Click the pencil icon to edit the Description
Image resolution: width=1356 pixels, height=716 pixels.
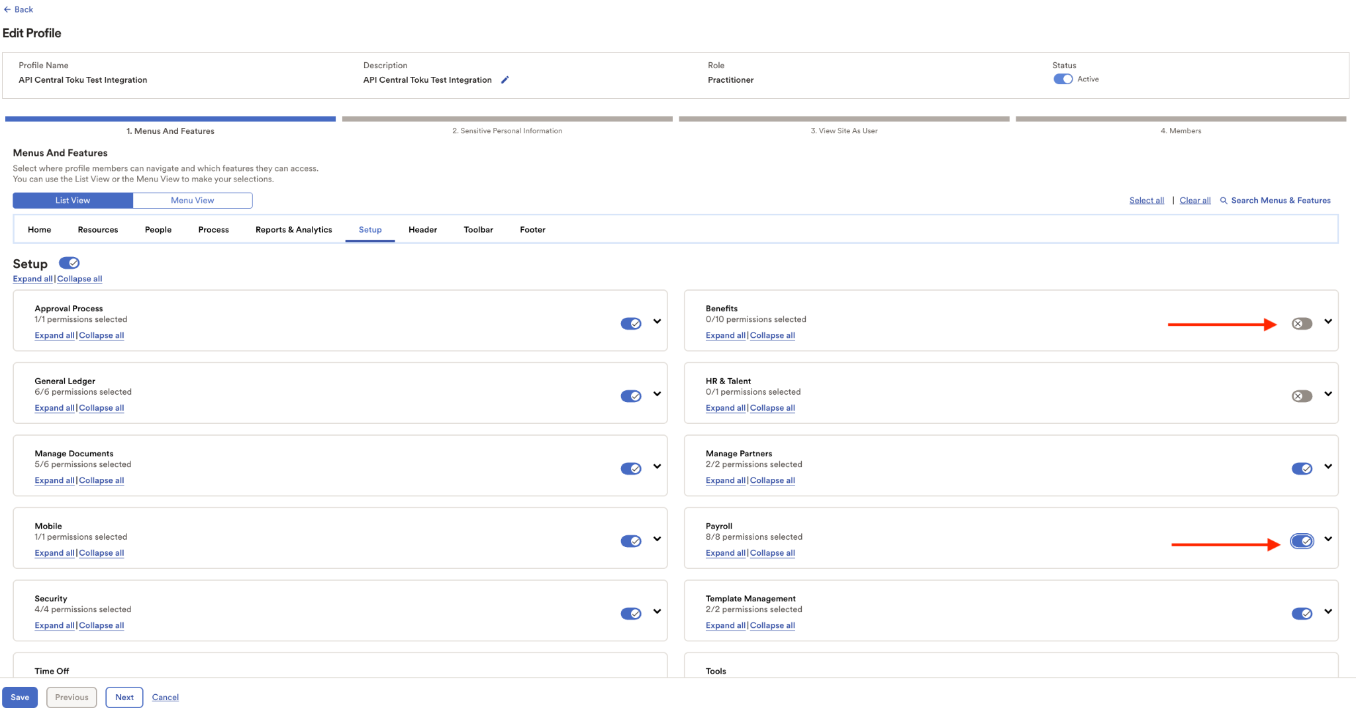coord(505,80)
